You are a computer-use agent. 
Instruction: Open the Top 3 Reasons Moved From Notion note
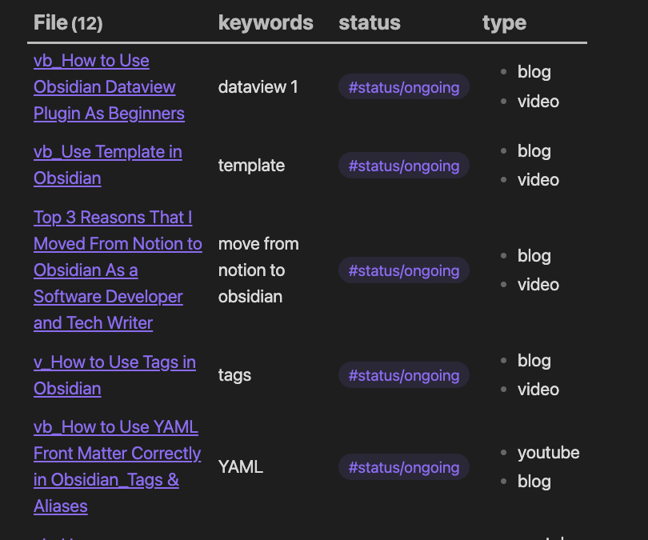coord(118,270)
